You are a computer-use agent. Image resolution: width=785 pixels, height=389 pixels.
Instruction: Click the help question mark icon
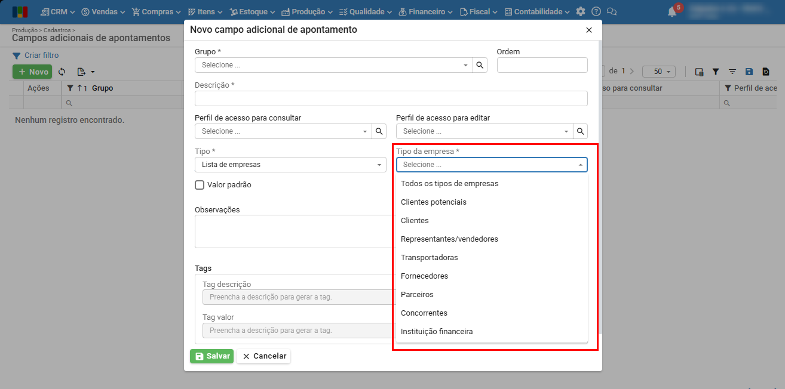[x=596, y=11]
